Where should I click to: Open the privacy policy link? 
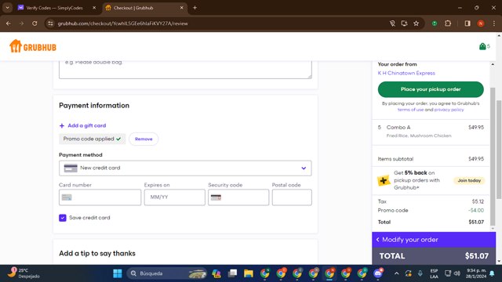449,110
